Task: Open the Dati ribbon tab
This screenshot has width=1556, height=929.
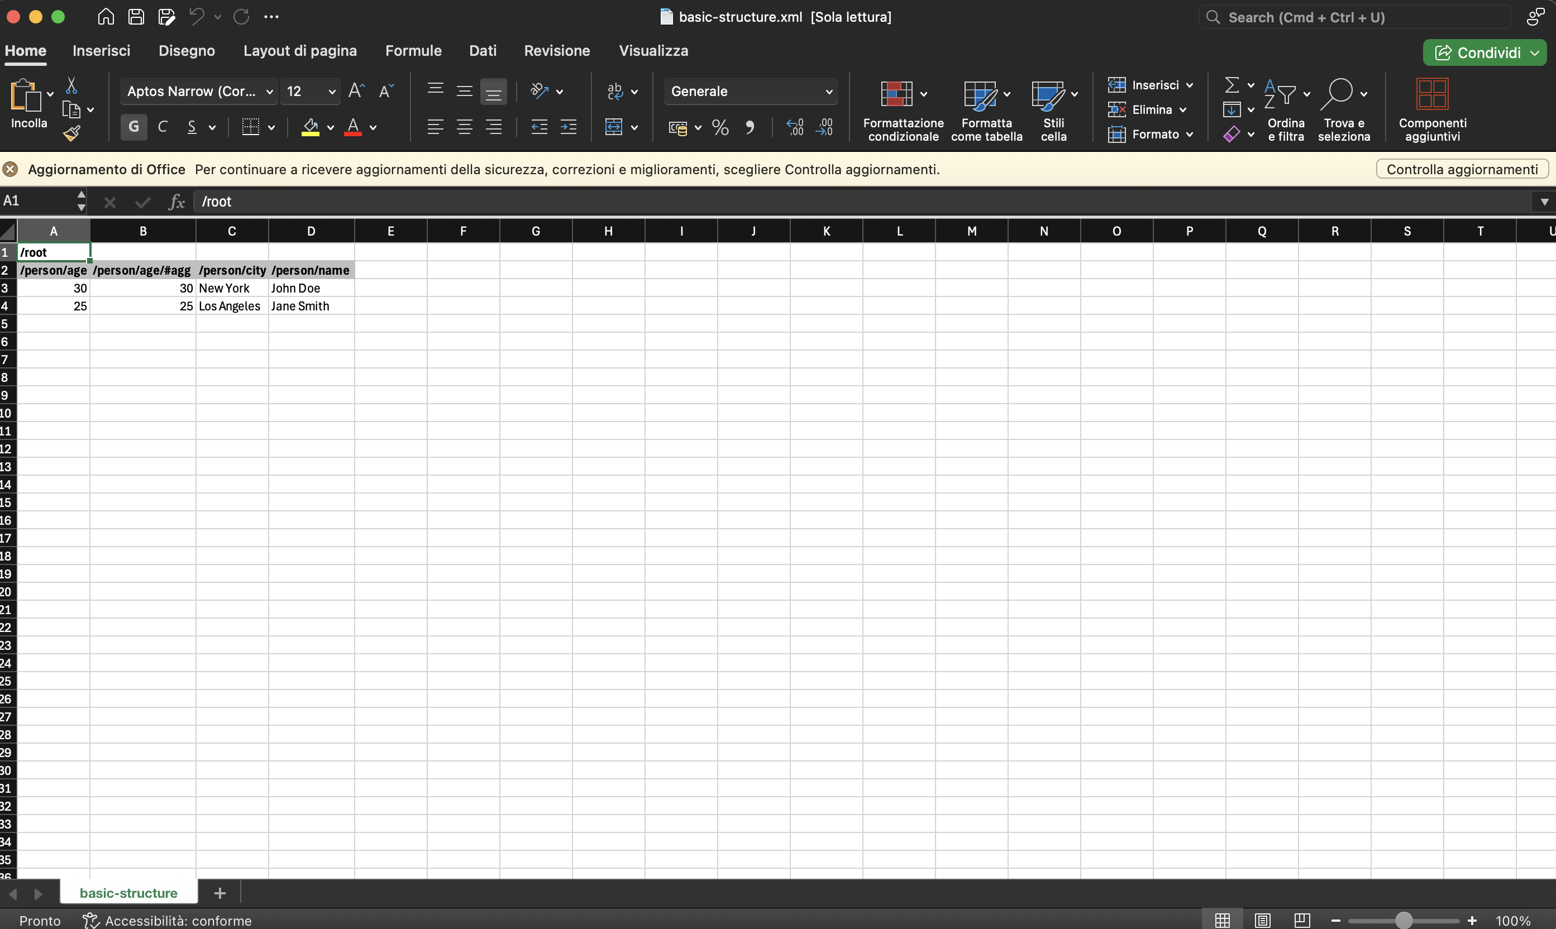Action: pos(483,51)
